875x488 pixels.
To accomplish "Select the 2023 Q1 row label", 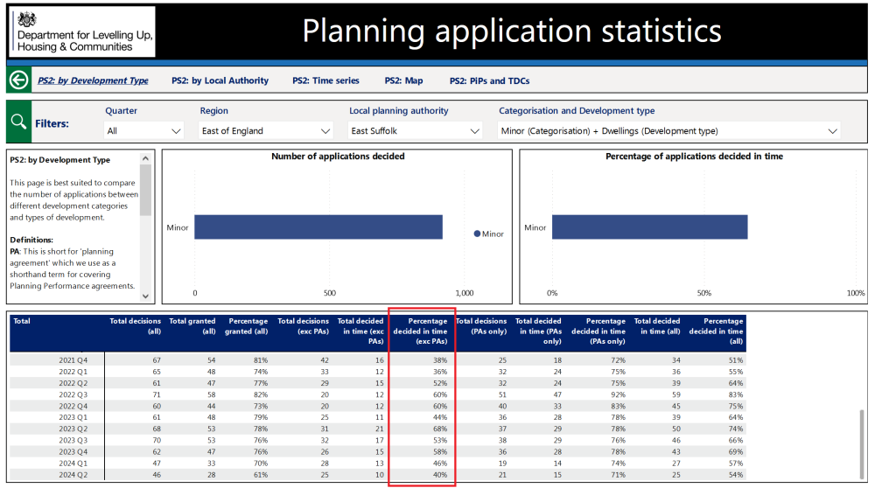I will coord(73,417).
